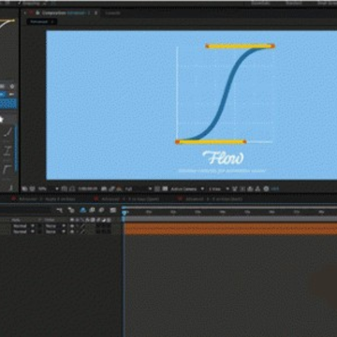The height and width of the screenshot is (337, 337).
Task: Toggle mask and shape path visibility
Action: click(x=72, y=189)
